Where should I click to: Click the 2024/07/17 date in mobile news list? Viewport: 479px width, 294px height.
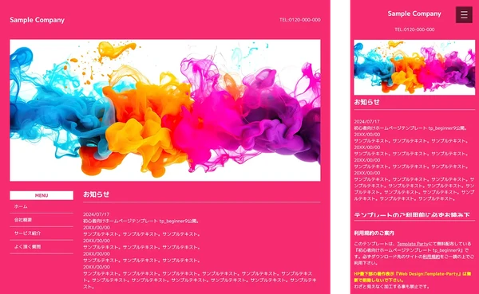pos(367,121)
